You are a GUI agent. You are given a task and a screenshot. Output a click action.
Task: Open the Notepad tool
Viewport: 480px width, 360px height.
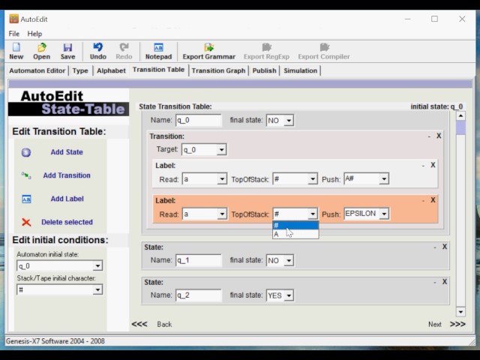point(158,47)
